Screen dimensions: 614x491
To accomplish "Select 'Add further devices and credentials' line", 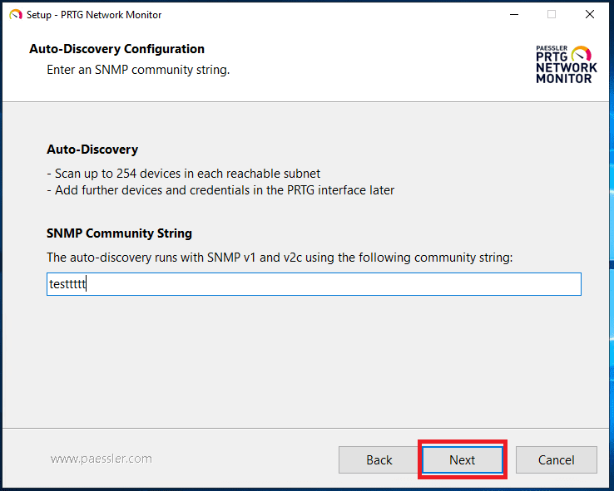I will point(220,190).
